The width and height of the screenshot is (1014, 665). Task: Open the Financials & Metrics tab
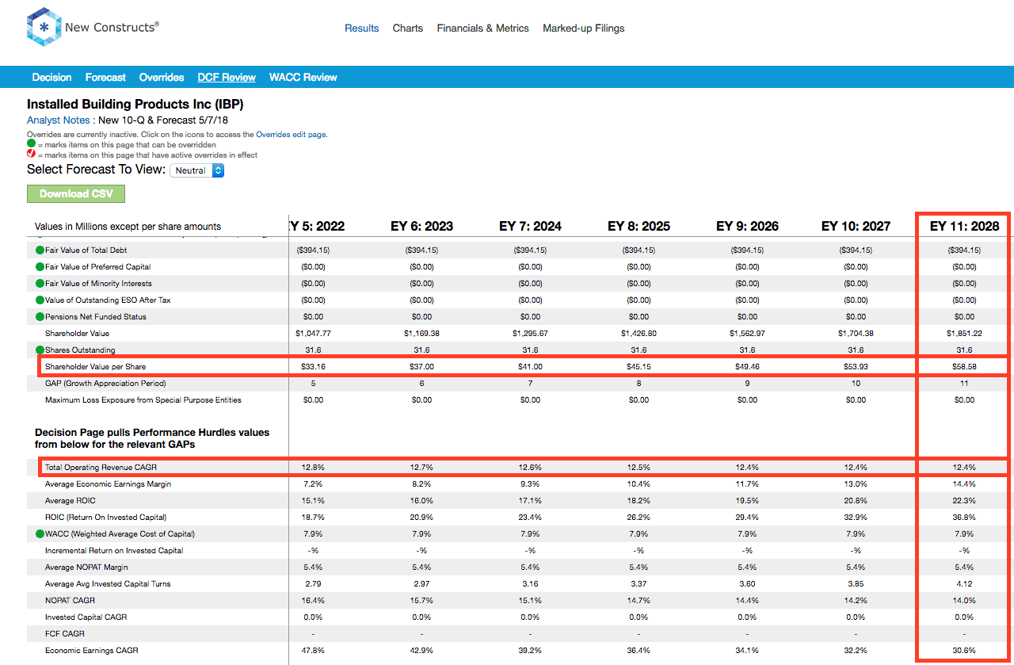pos(482,28)
